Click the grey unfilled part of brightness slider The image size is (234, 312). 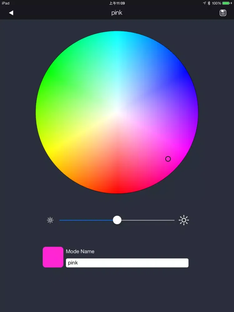pos(148,220)
